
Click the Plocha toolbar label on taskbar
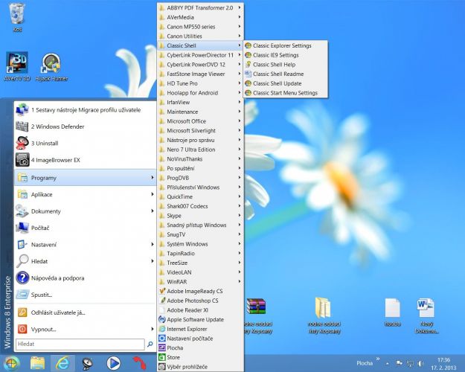point(365,363)
